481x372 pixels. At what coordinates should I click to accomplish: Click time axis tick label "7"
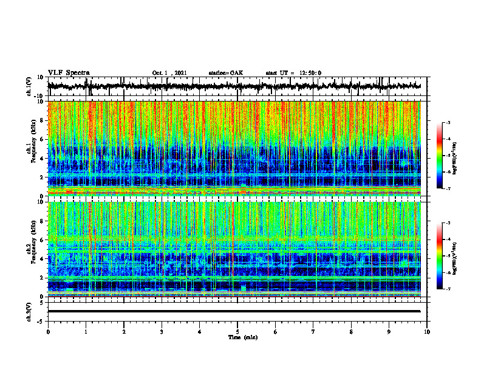(x=313, y=332)
